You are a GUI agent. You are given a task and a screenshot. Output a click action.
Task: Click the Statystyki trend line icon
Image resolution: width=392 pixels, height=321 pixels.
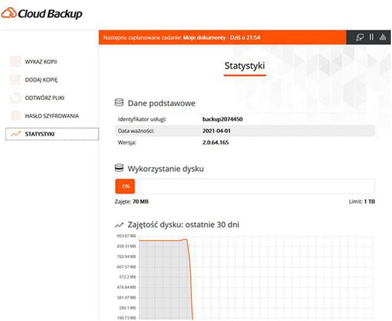(x=15, y=134)
